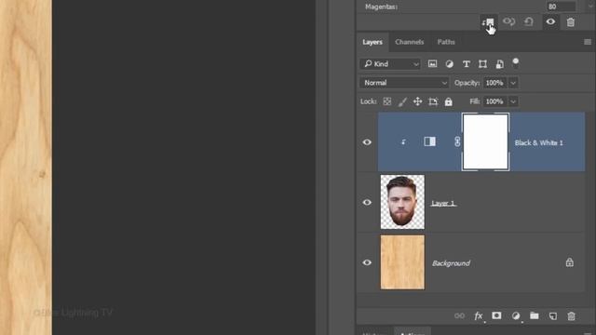This screenshot has height=335, width=596.
Task: Select Black & White 1 layer name
Action: tap(538, 142)
